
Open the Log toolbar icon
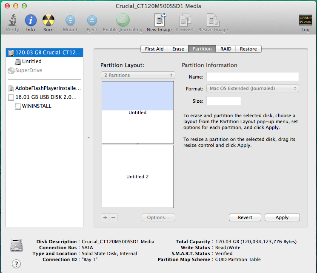click(x=305, y=20)
